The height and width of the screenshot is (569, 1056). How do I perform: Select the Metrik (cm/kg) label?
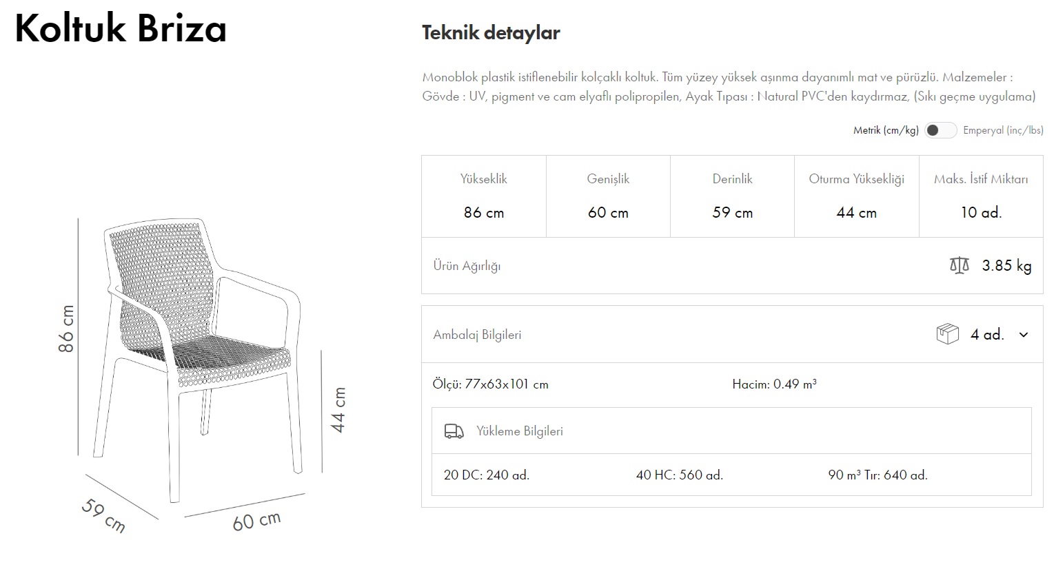[885, 130]
